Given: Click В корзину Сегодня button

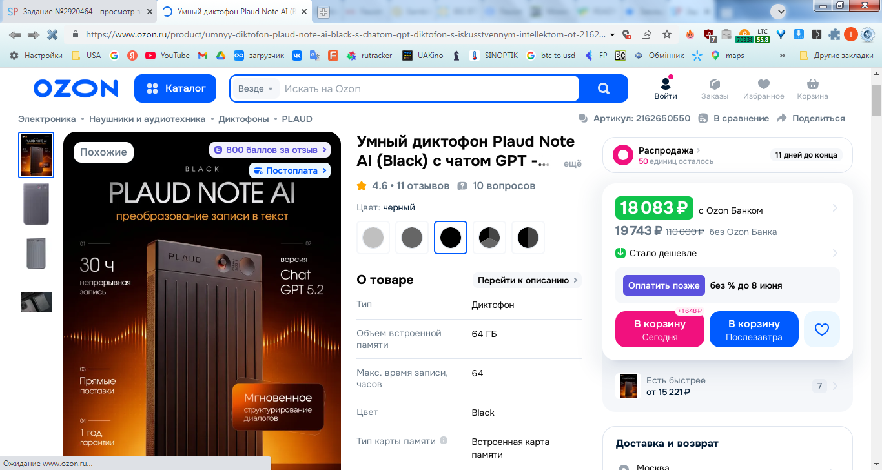Looking at the screenshot, I should coord(660,329).
